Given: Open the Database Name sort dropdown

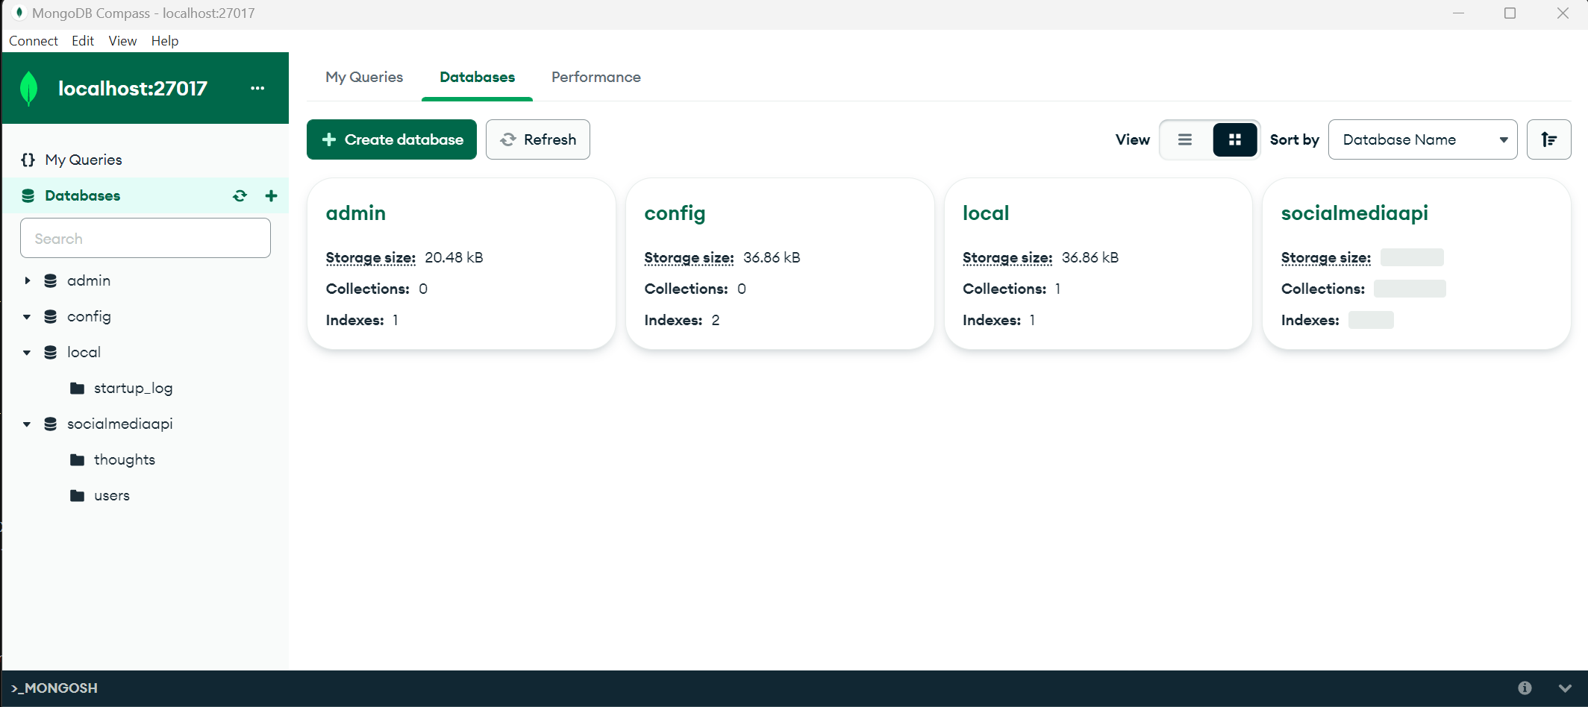Looking at the screenshot, I should pyautogui.click(x=1422, y=139).
